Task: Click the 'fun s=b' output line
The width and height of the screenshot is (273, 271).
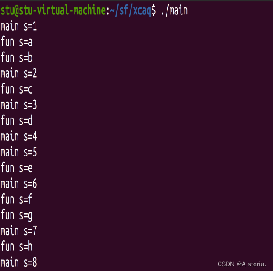Action: click(17, 57)
